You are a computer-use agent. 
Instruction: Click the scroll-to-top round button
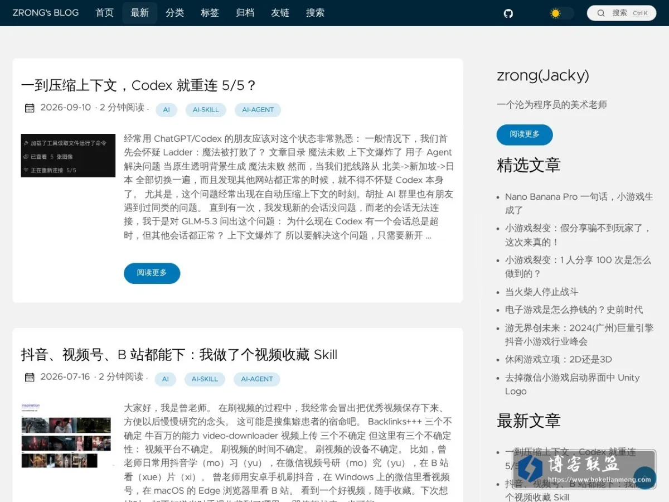pyautogui.click(x=645, y=478)
